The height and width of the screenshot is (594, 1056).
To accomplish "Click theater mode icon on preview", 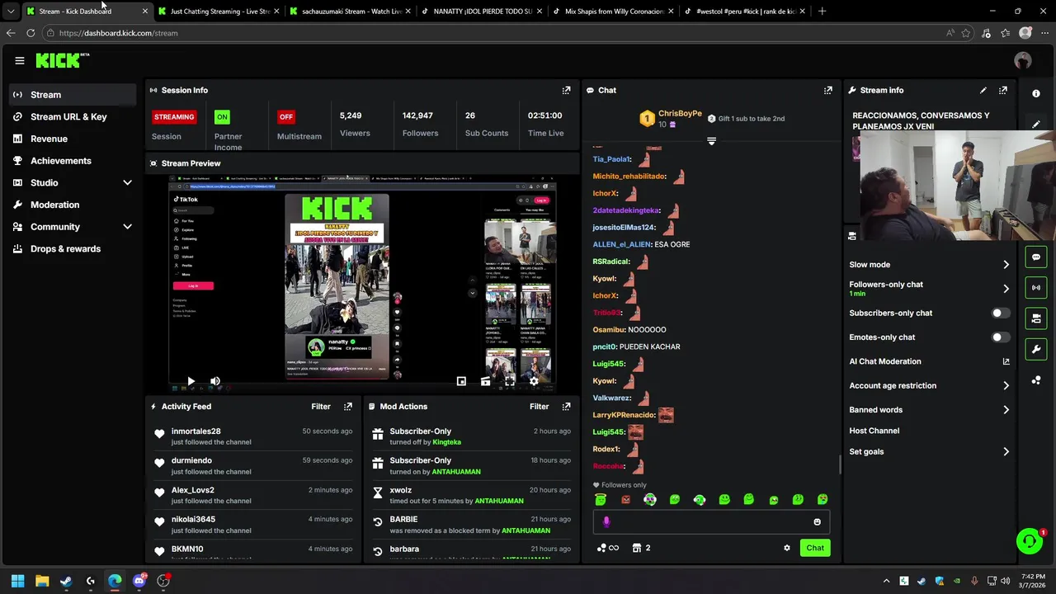I will (485, 381).
